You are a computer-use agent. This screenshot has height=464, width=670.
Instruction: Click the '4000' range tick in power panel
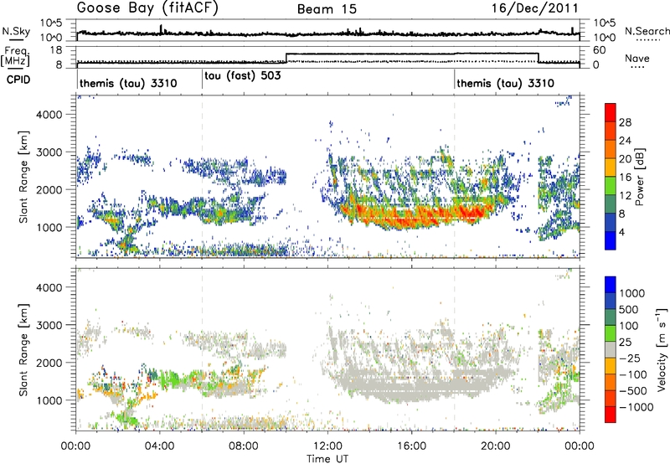click(49, 115)
